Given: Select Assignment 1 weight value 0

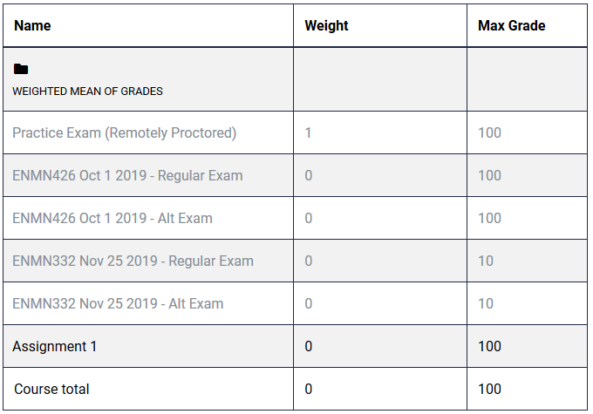Looking at the screenshot, I should 309,346.
